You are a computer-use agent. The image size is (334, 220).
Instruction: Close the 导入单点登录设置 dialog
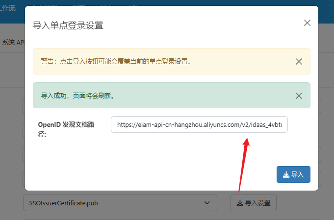[307, 23]
